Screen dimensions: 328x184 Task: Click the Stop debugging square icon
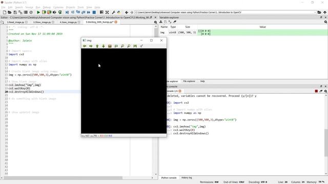[x=94, y=12]
